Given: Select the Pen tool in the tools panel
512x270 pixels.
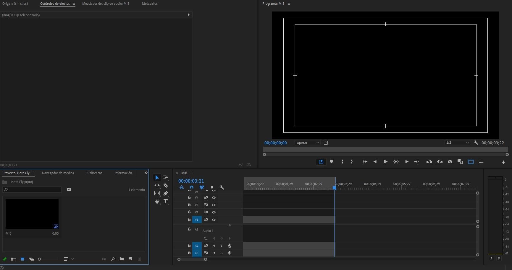Looking at the screenshot, I should tap(166, 193).
